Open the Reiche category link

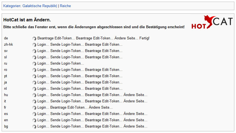[65, 6]
